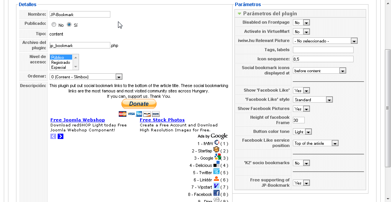
Task: Click the vertical page scrollbar thumb
Action: point(388,108)
